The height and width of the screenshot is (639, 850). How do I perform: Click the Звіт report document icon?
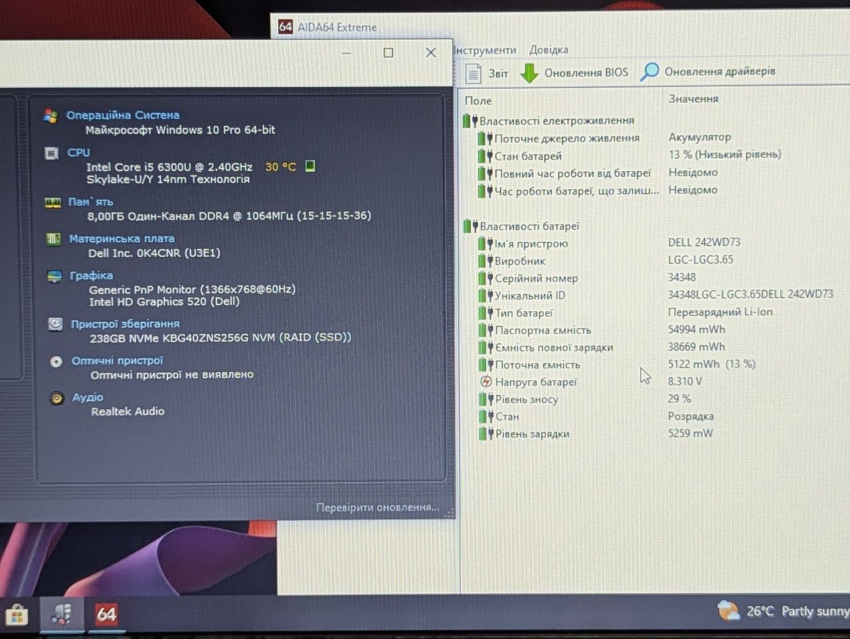[473, 73]
